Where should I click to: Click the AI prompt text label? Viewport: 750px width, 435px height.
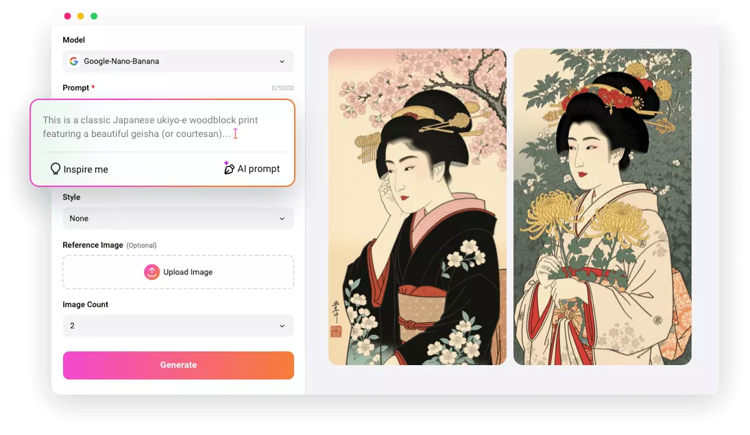pos(258,168)
